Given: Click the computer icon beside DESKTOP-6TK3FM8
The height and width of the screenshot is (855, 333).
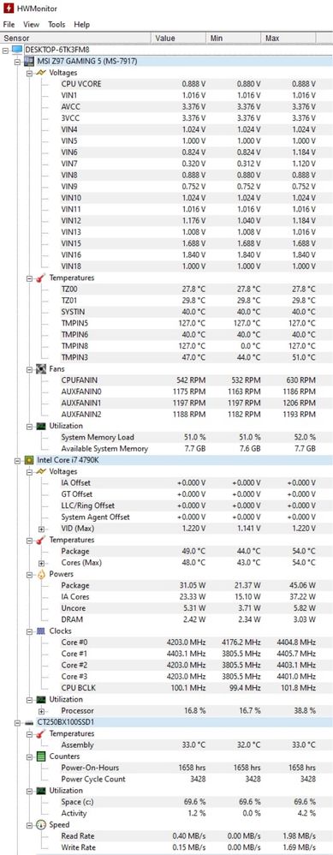Looking at the screenshot, I should click(x=17, y=50).
